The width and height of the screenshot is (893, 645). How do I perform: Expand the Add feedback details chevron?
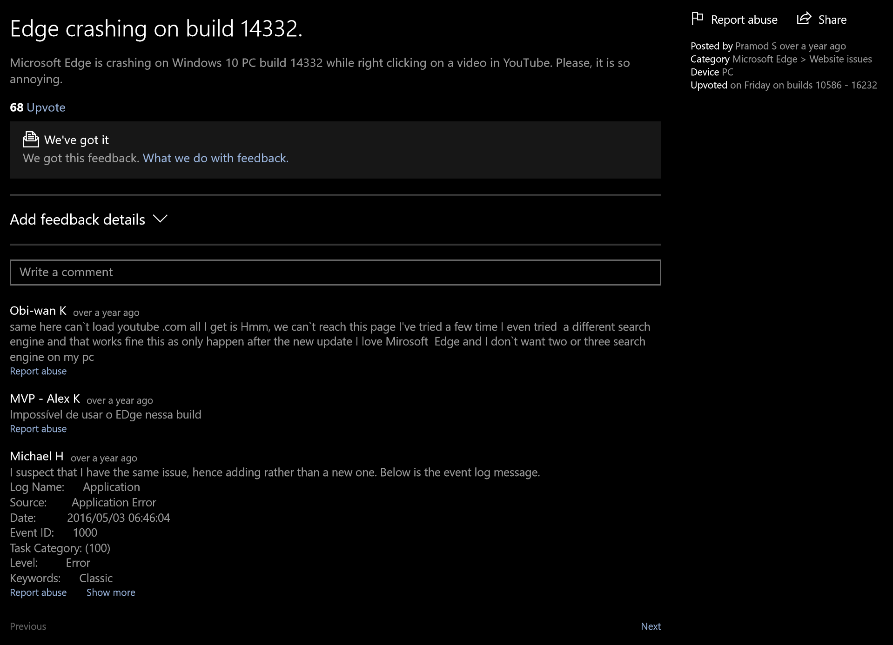coord(160,219)
